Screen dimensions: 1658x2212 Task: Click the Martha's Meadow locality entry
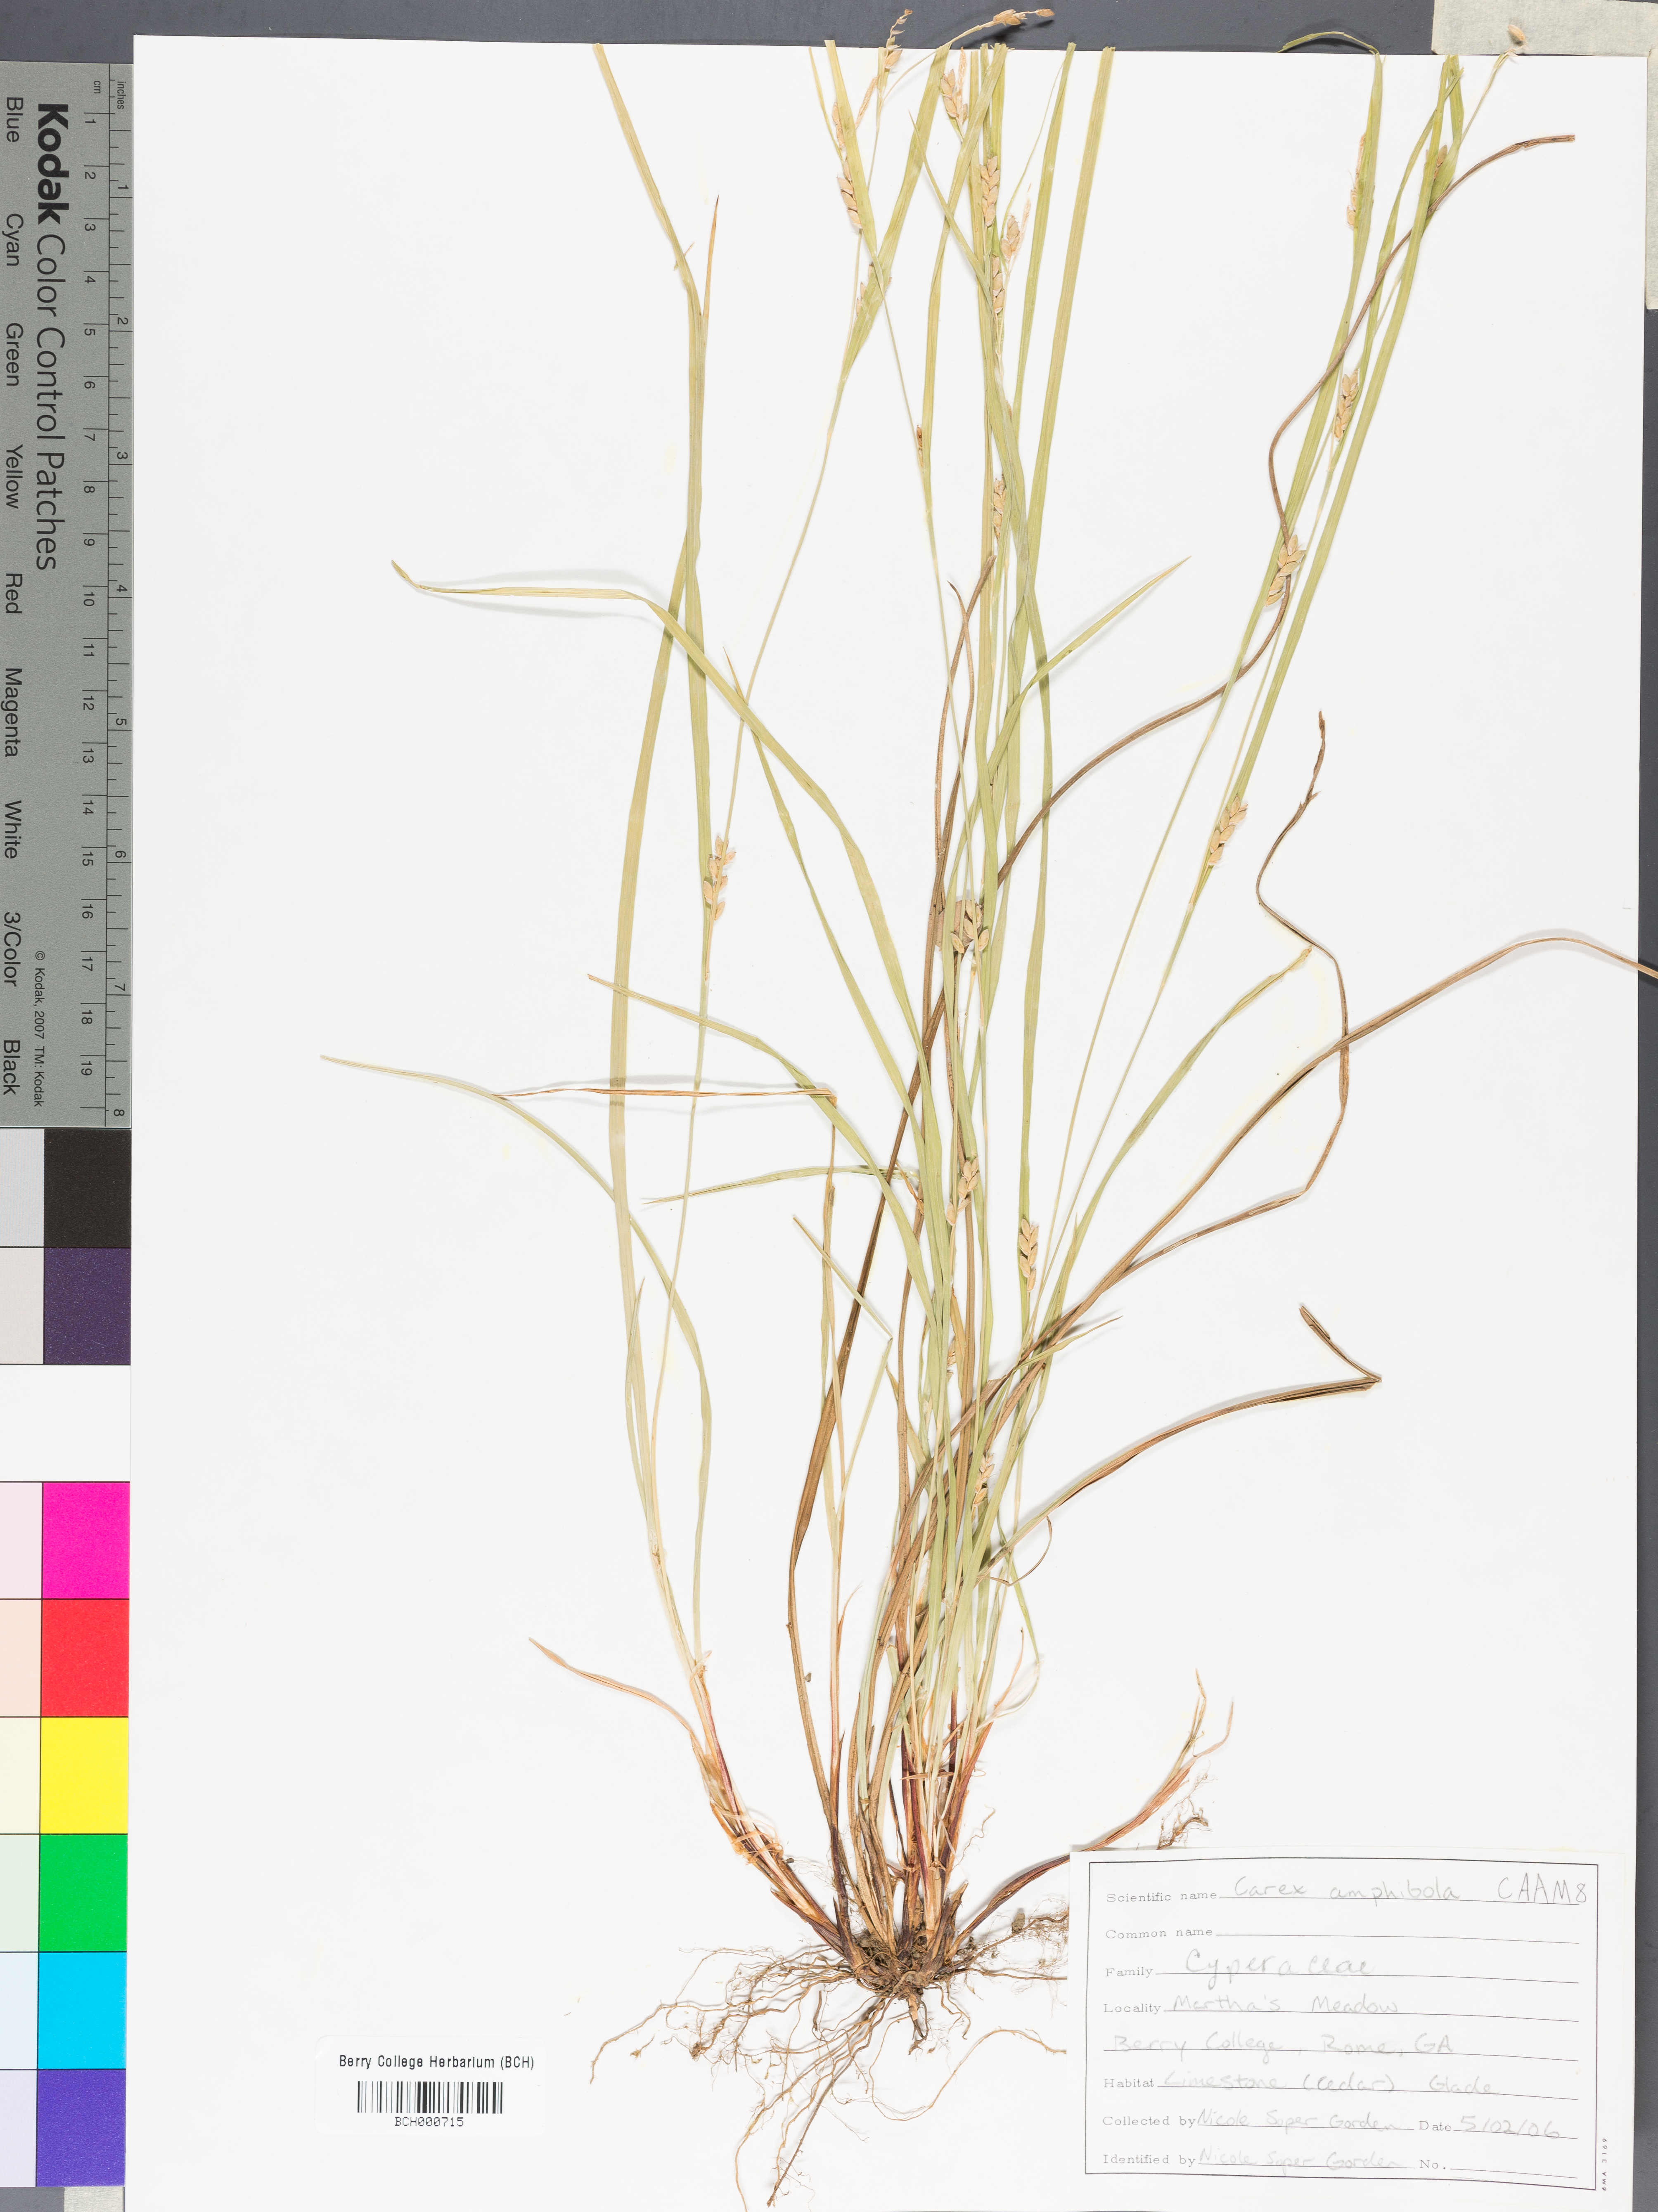point(1285,2004)
